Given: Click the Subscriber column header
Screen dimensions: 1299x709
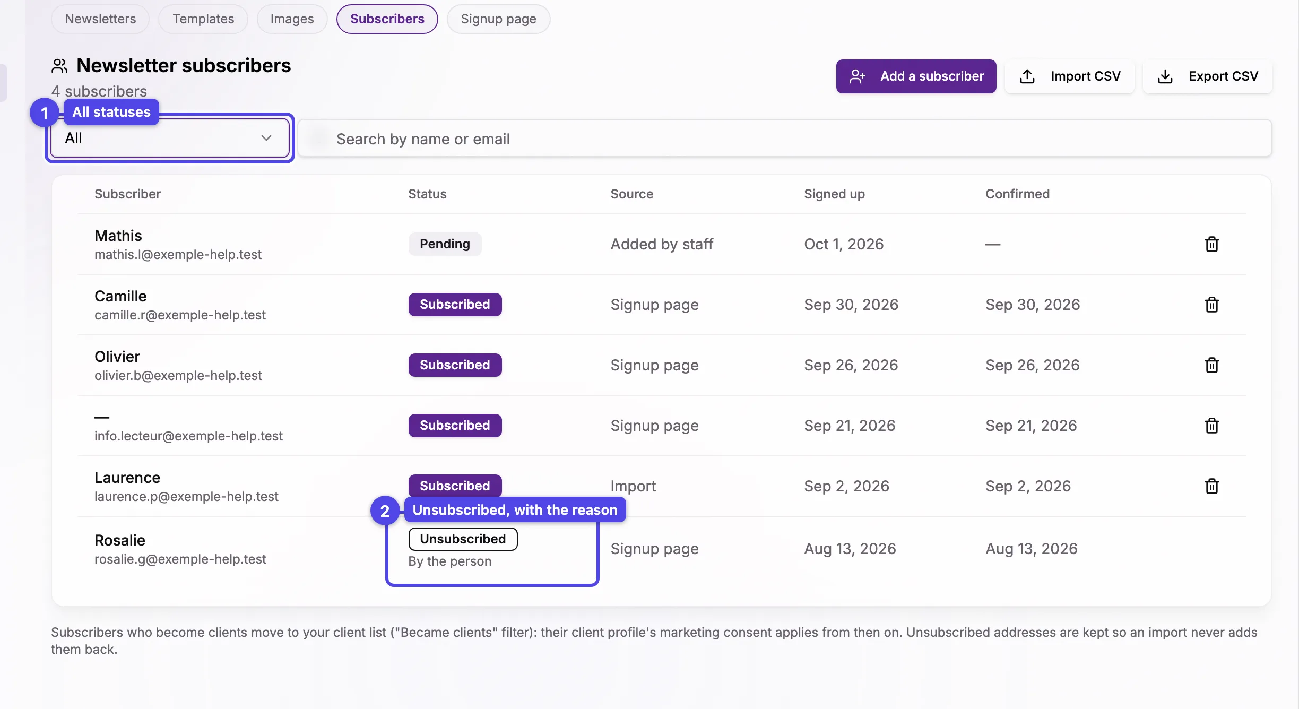Looking at the screenshot, I should tap(127, 194).
